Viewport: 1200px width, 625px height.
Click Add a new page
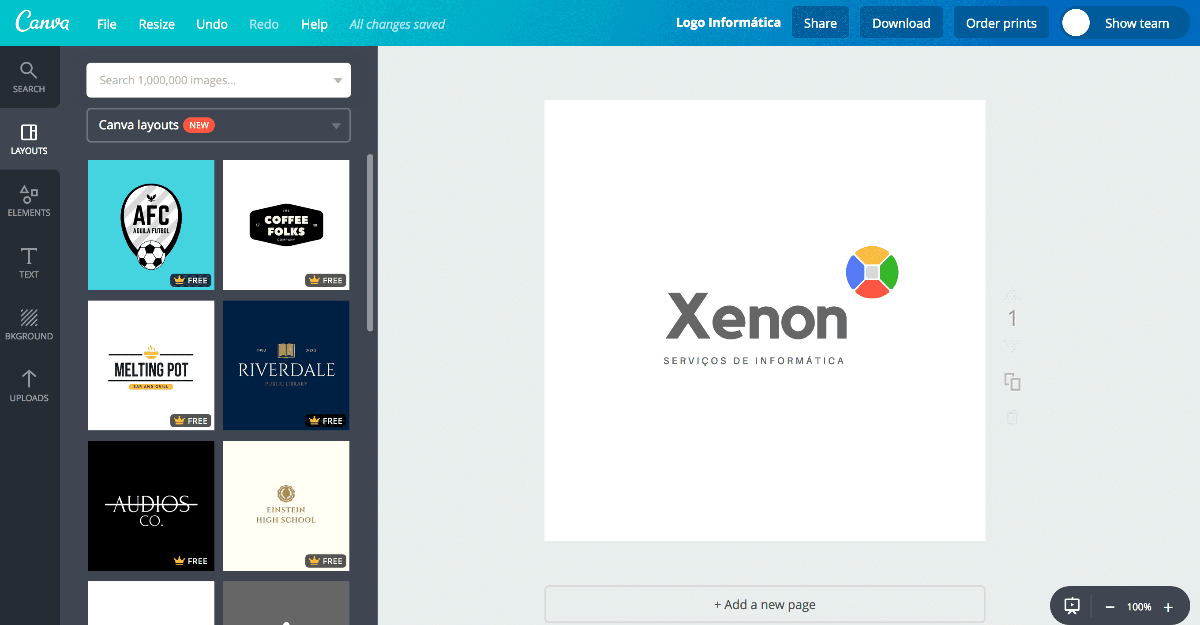tap(765, 604)
